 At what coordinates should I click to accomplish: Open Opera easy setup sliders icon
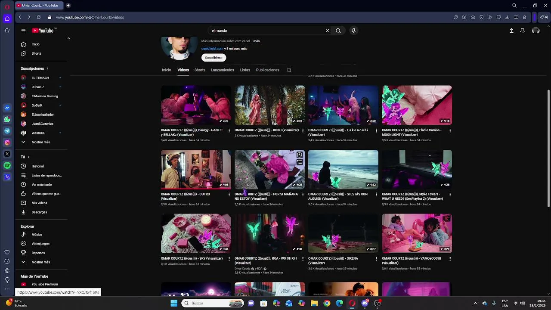pyautogui.click(x=516, y=17)
